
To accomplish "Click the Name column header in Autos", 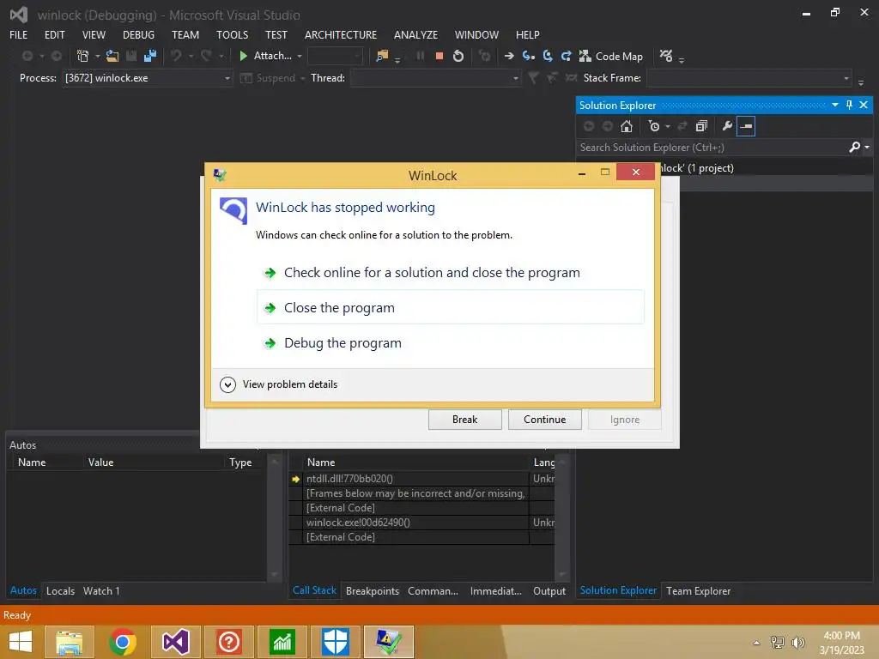I will pyautogui.click(x=32, y=463).
